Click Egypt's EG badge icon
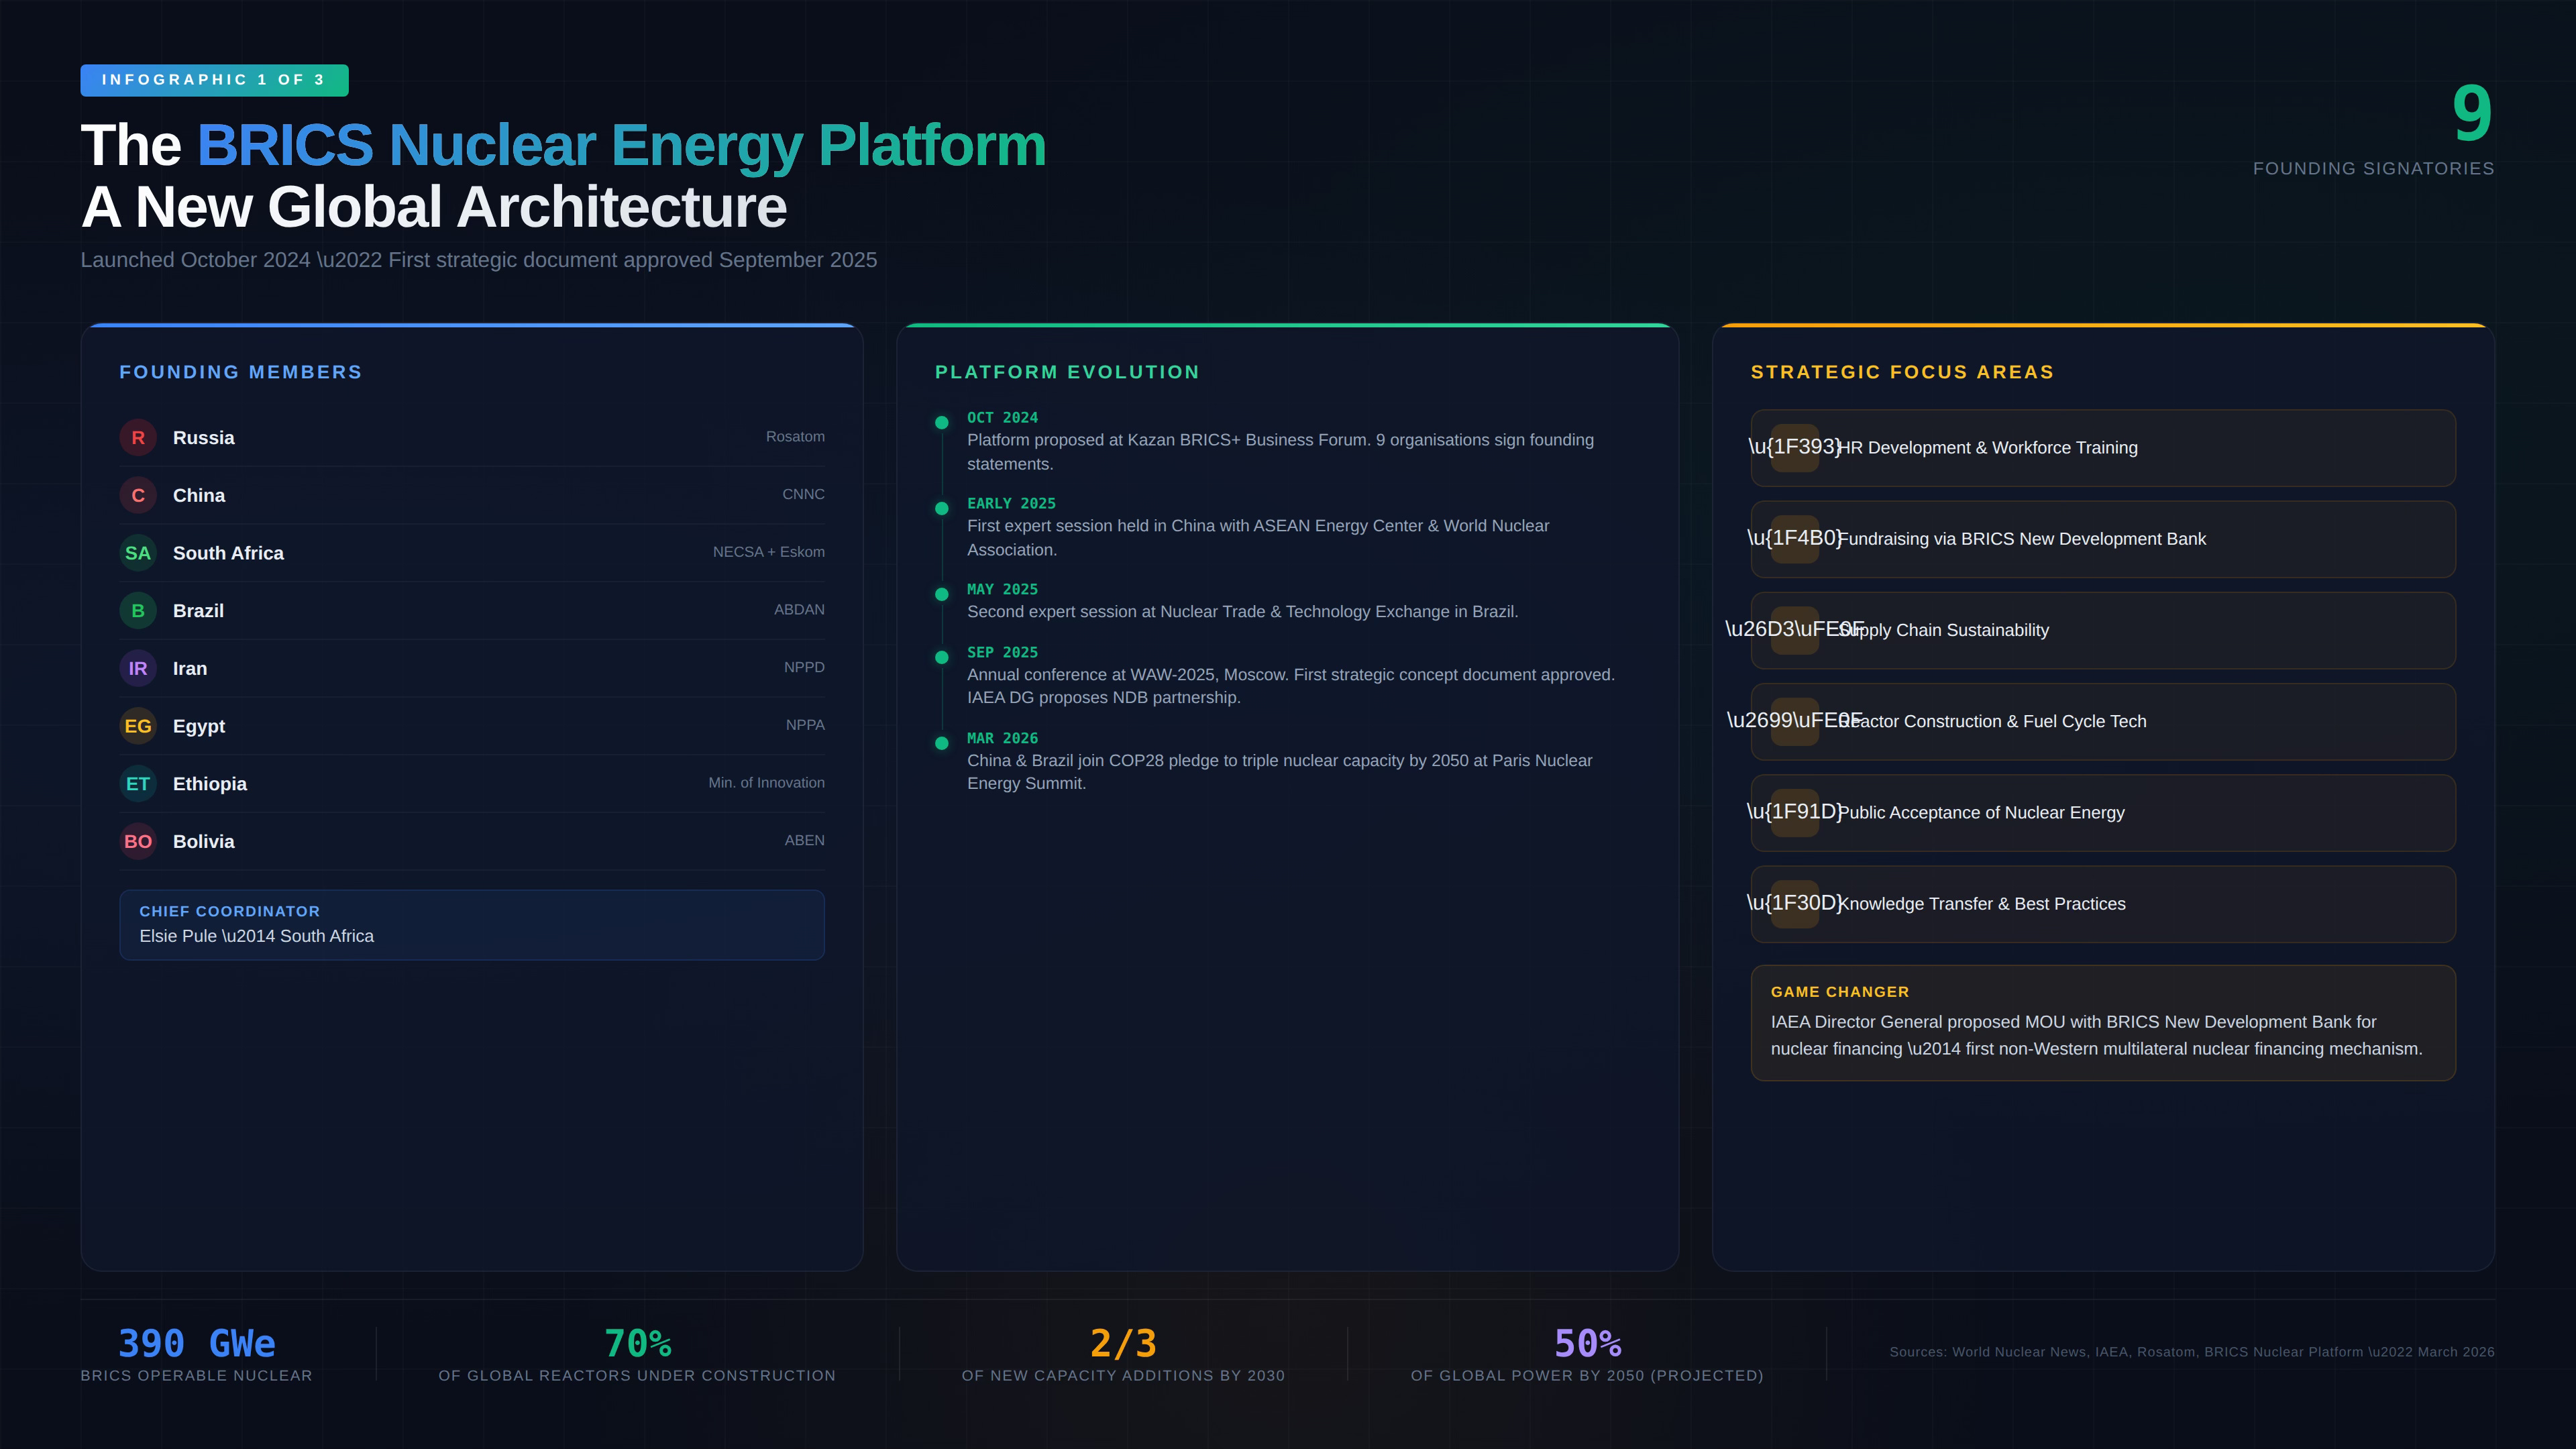The width and height of the screenshot is (2576, 1449). coord(138,726)
